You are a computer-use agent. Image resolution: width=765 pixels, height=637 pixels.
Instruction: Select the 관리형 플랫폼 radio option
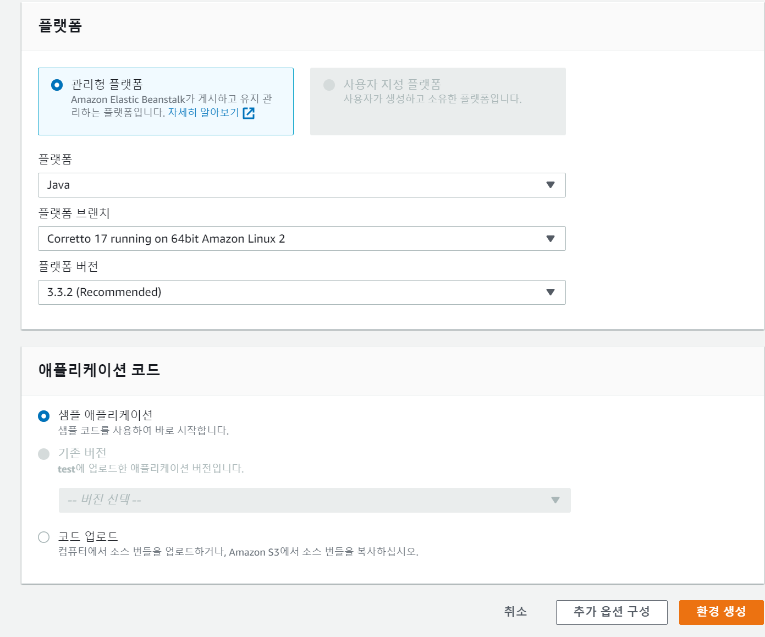(x=57, y=85)
